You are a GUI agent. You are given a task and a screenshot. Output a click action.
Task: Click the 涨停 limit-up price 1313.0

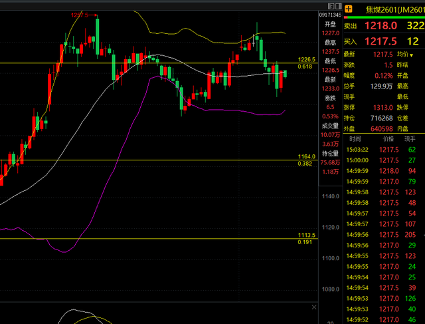(x=382, y=108)
